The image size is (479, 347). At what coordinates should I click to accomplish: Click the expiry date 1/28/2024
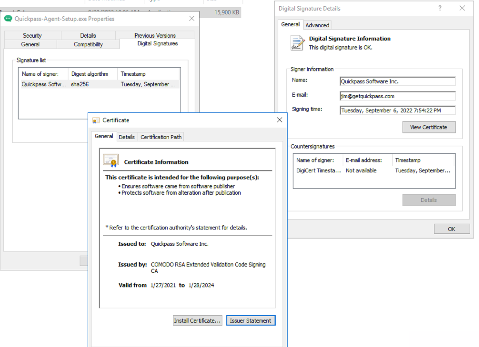click(201, 285)
